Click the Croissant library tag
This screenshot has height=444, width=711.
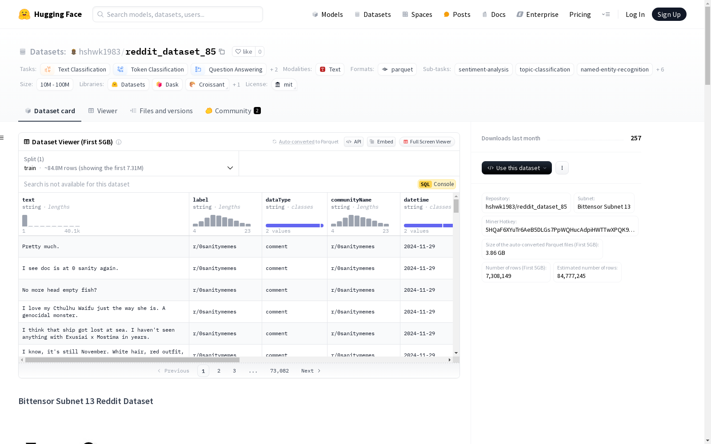tap(208, 84)
